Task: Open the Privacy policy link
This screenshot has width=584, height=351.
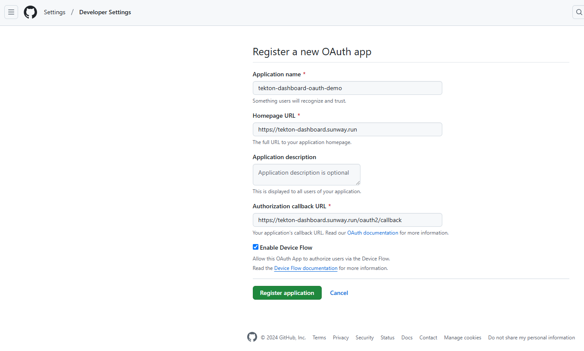Action: pyautogui.click(x=340, y=338)
